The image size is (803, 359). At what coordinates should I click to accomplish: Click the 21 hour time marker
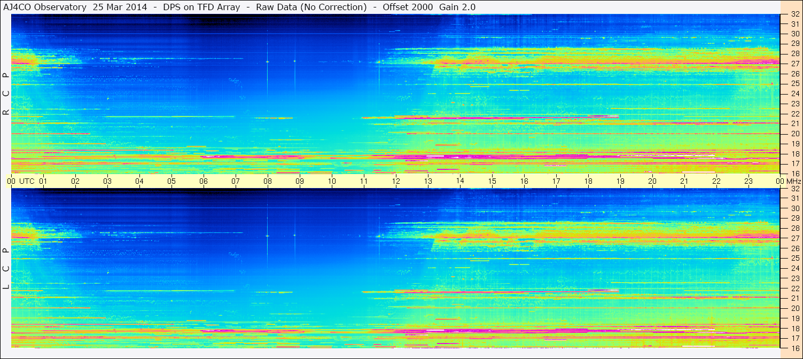(684, 181)
